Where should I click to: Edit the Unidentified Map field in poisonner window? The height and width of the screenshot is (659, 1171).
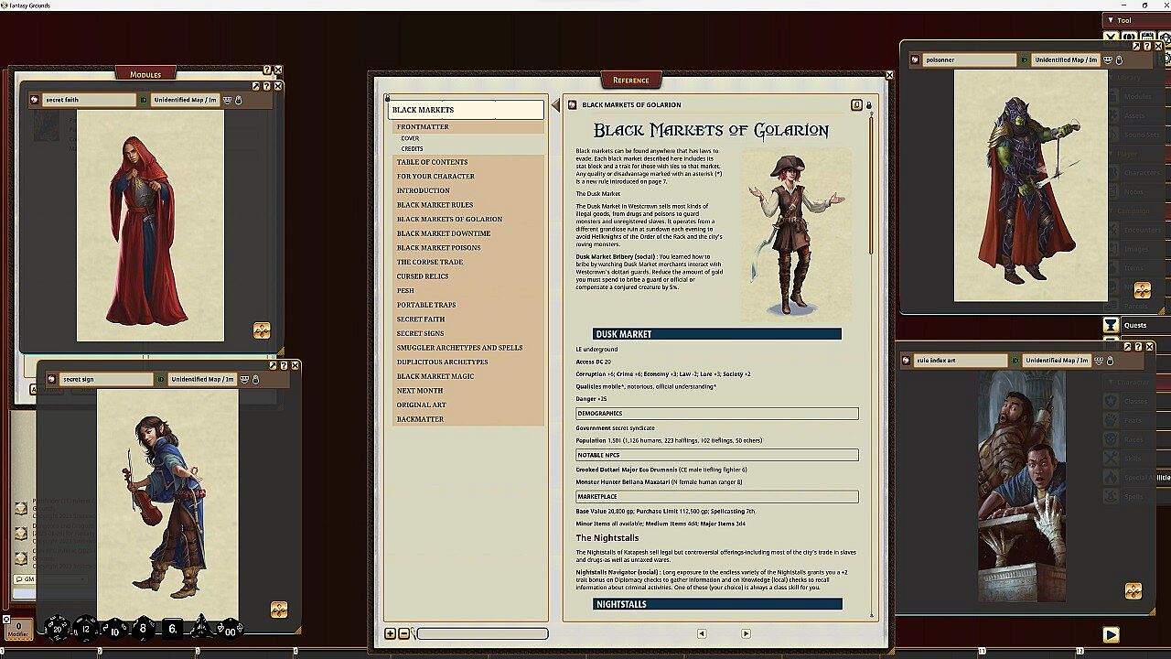(1066, 59)
